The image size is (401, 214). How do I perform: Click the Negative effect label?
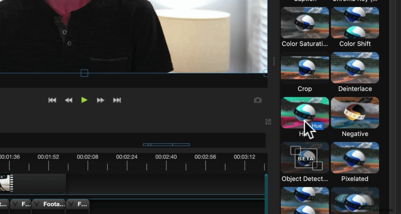point(355,134)
